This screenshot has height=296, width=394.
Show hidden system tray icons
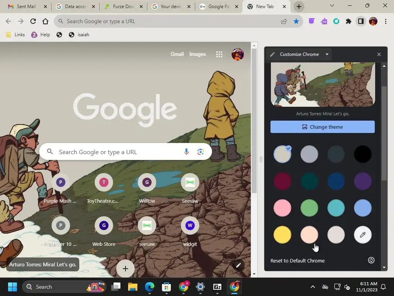(x=313, y=287)
